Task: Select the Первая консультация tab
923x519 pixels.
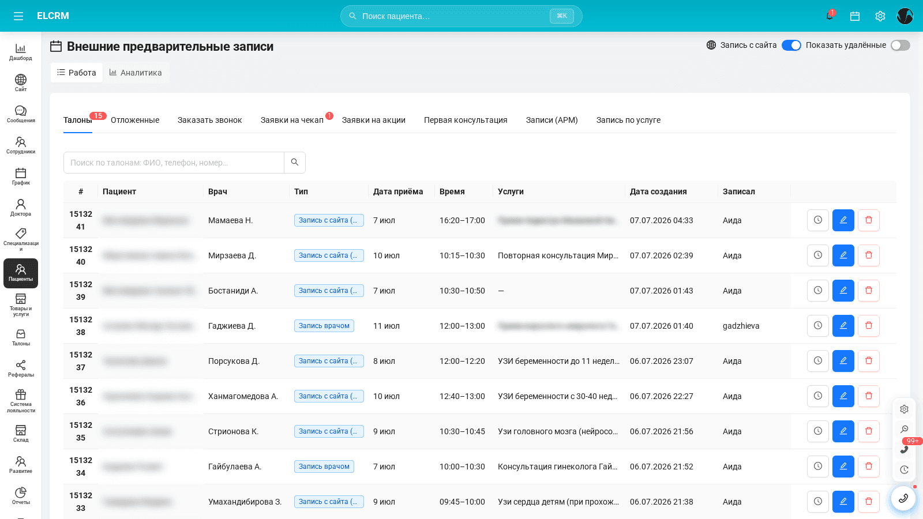Action: [x=466, y=120]
